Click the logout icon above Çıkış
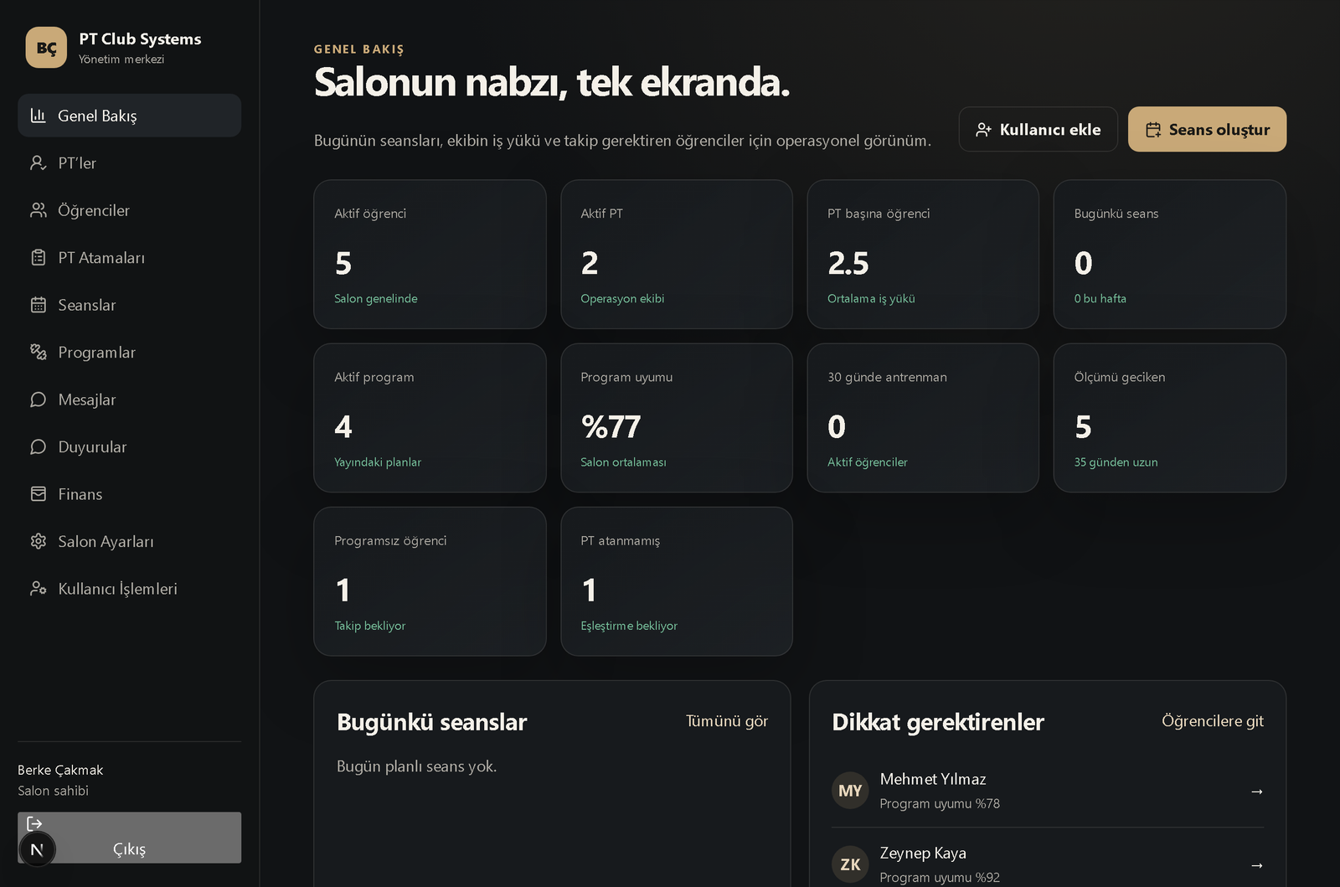Viewport: 1340px width, 887px height. (x=34, y=824)
